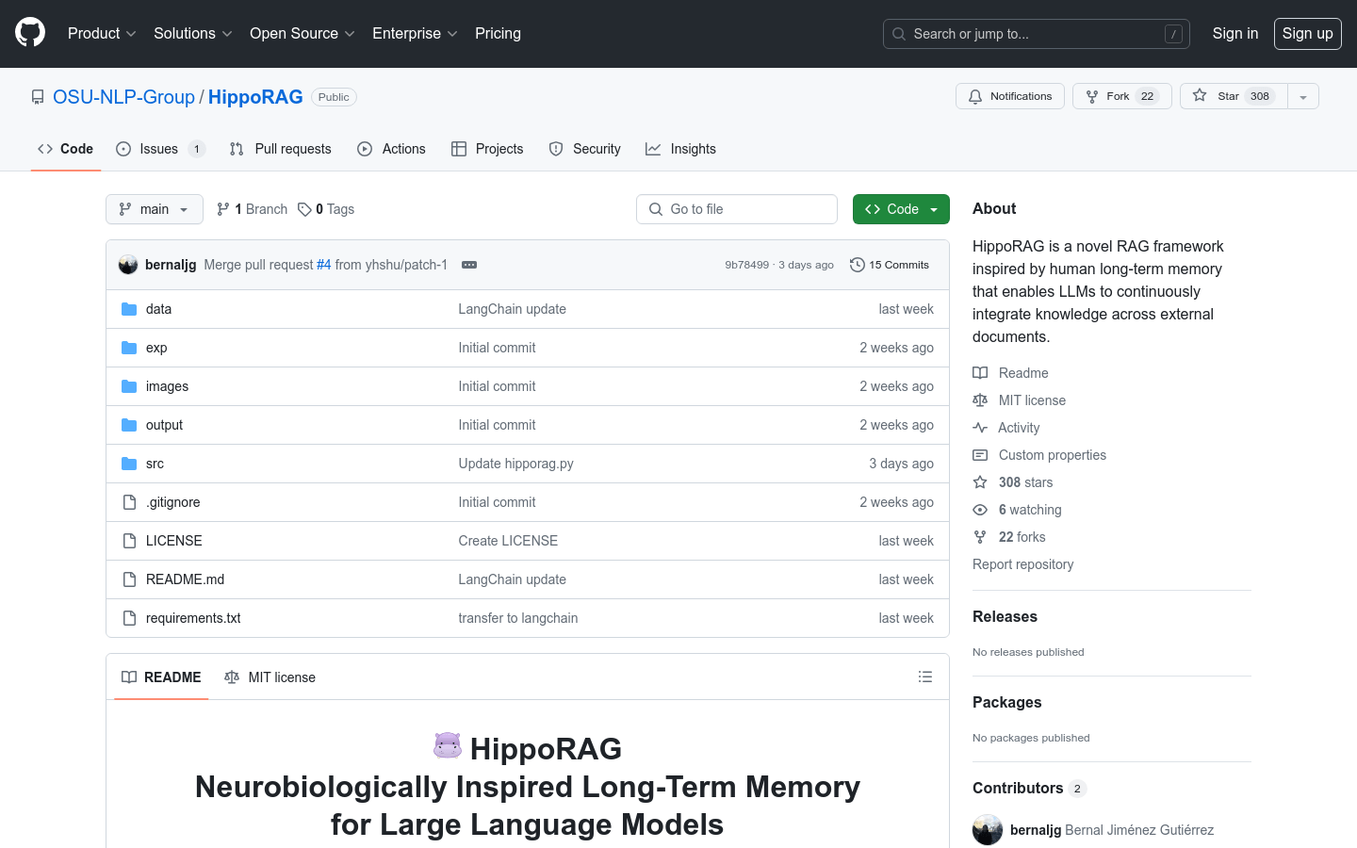Click the GitHub logo icon
The height and width of the screenshot is (848, 1357).
(x=30, y=33)
